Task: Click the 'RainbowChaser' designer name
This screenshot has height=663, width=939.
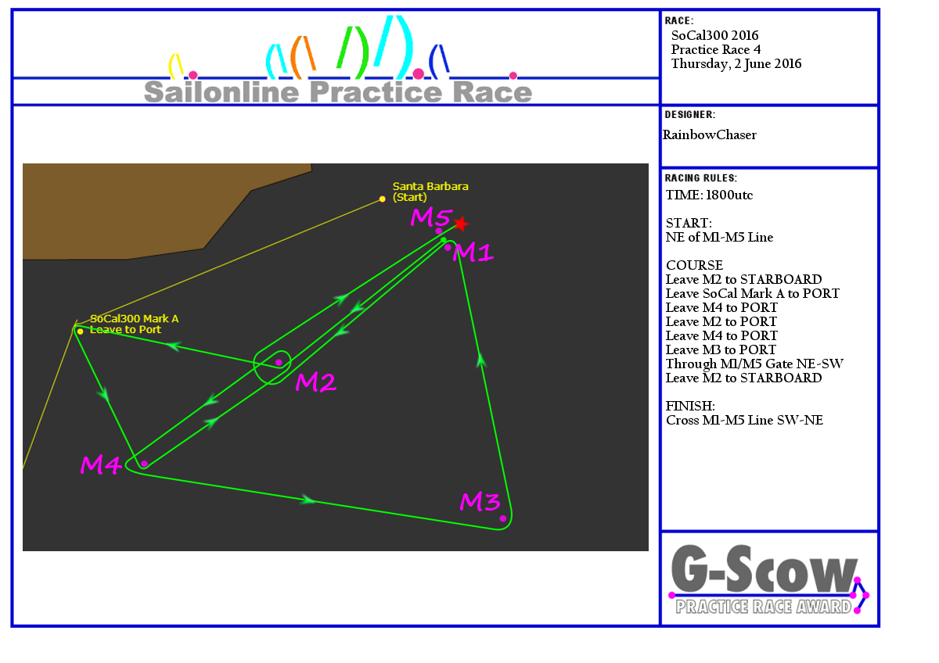Action: (x=710, y=134)
